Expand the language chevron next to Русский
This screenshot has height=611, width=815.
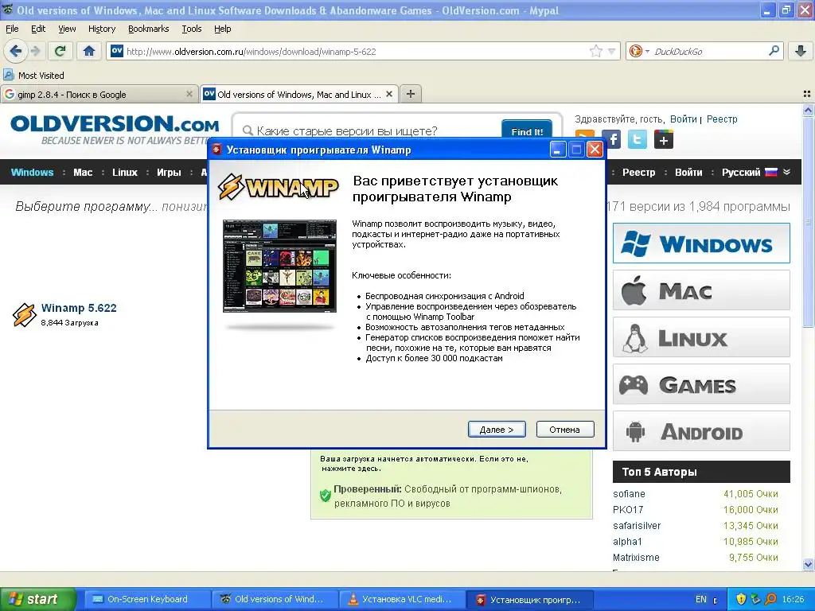[787, 172]
